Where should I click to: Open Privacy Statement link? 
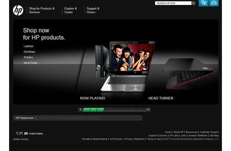click(x=135, y=139)
